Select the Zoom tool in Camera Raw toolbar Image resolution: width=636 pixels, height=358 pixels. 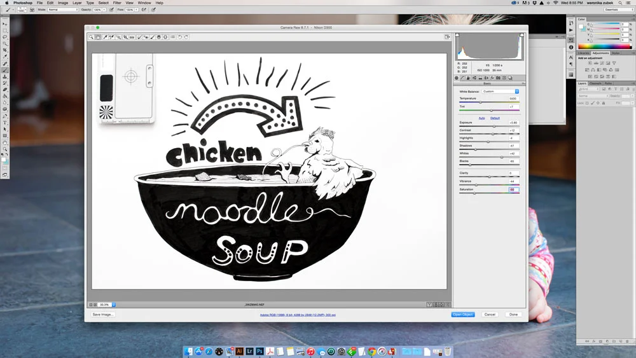(x=91, y=37)
